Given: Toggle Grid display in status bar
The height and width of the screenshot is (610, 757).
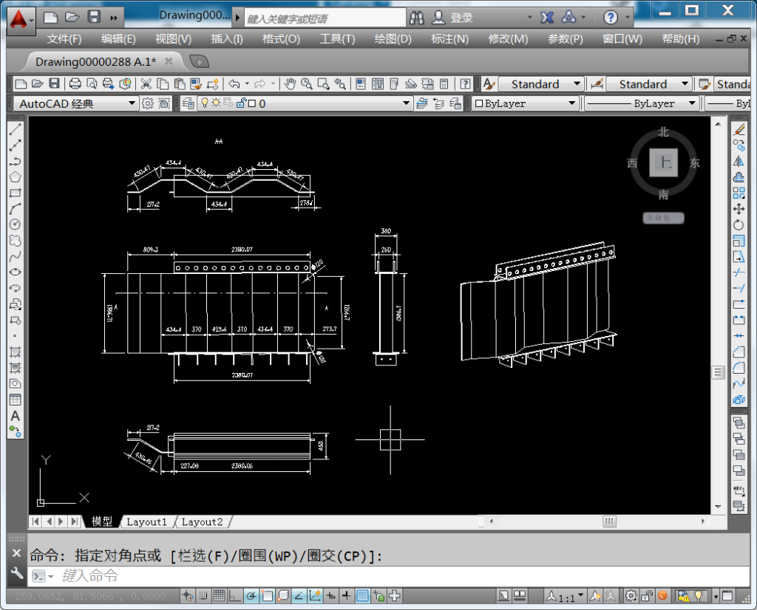Looking at the screenshot, I should (220, 595).
